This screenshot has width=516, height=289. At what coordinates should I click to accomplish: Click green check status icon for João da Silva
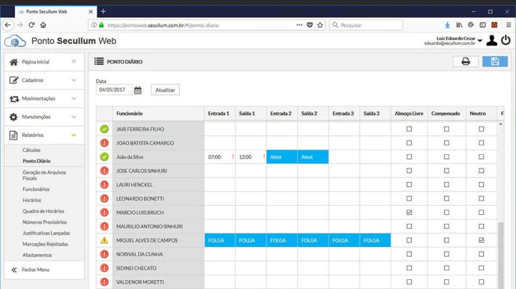pos(104,157)
